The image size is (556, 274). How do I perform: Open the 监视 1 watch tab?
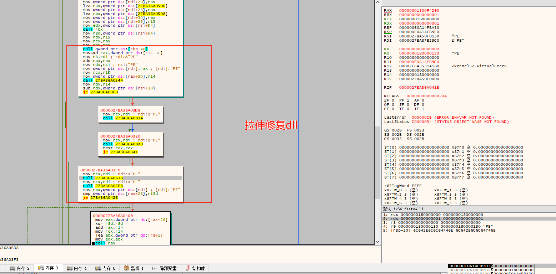pyautogui.click(x=134, y=268)
